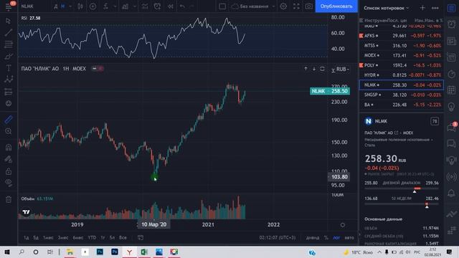
Task: Remove drawings with the trash icon
Action: pos(9,199)
